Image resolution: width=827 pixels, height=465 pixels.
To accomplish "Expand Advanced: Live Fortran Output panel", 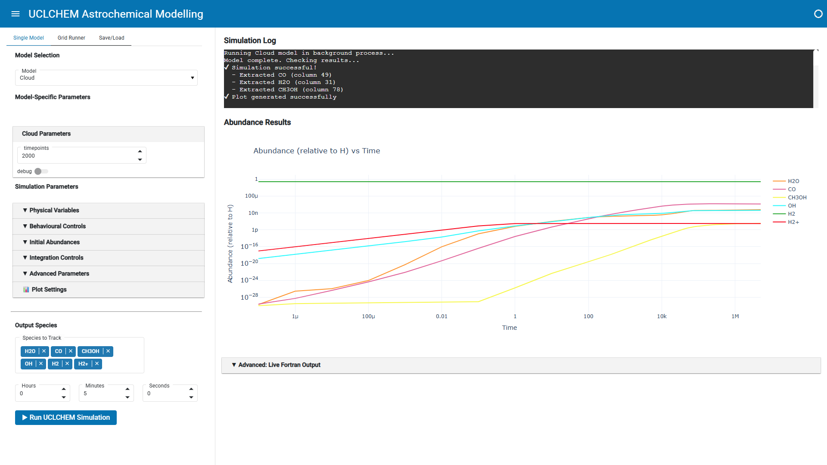I will coord(521,365).
